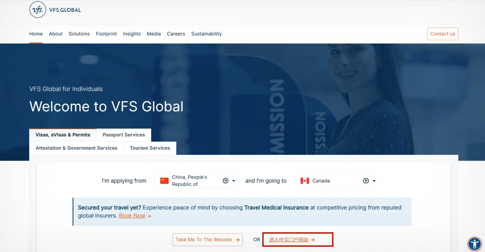Open the Sustainability menu item
Viewport: 485px width, 252px height.
click(x=207, y=34)
